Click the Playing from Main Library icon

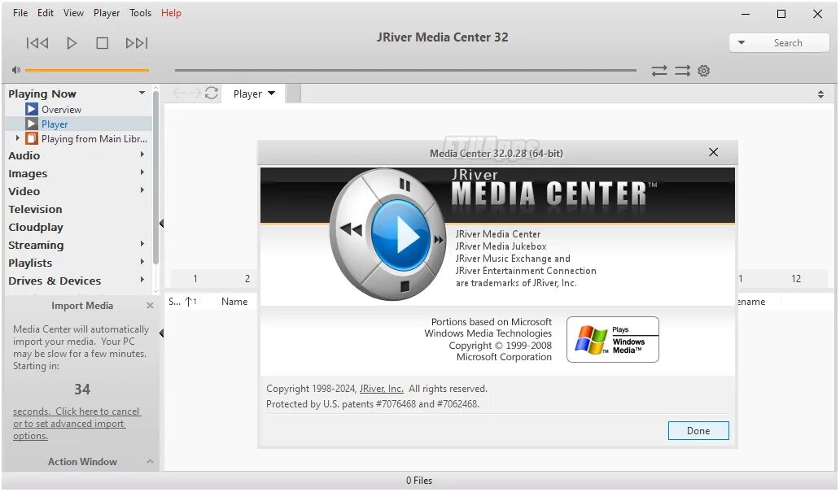[x=32, y=139]
